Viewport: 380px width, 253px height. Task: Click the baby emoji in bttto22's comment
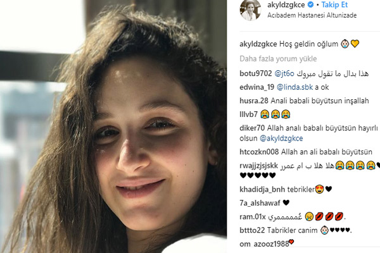click(324, 230)
